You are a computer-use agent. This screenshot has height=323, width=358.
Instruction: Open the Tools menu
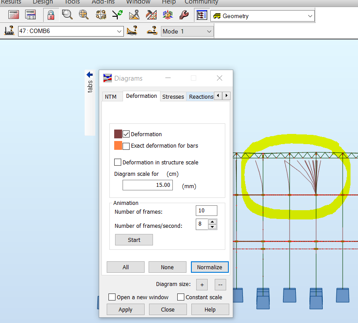[x=72, y=2]
